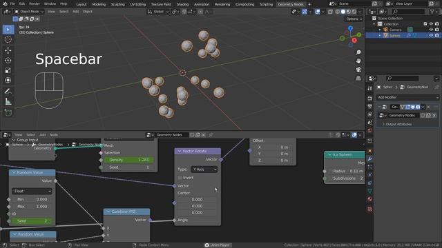Switch to Shading workspace tab

pyautogui.click(x=182, y=4)
